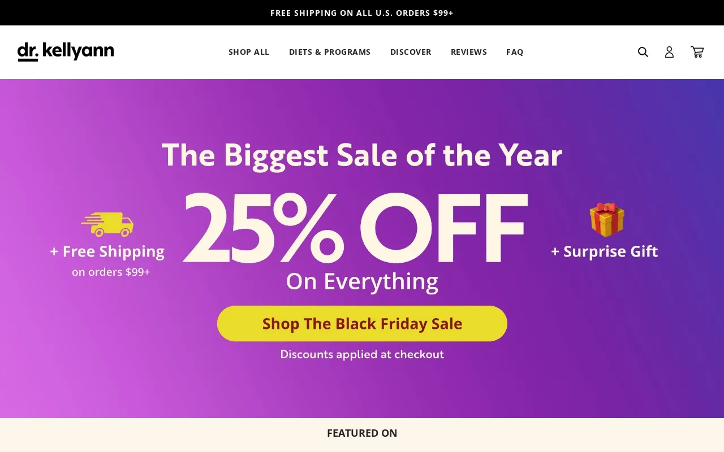Click The Biggest Sale of the Year heading

click(362, 155)
